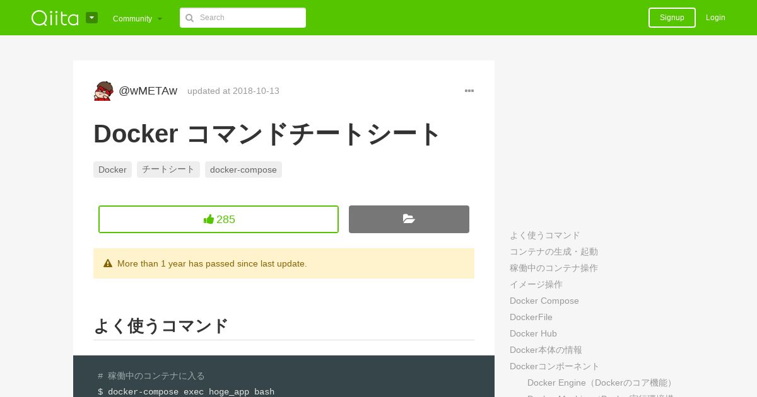Jump to Docker Engine sub-item in contents
Screen dimensions: 757x397
pyautogui.click(x=602, y=383)
